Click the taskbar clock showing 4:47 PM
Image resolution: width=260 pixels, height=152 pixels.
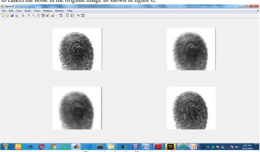click(x=247, y=147)
